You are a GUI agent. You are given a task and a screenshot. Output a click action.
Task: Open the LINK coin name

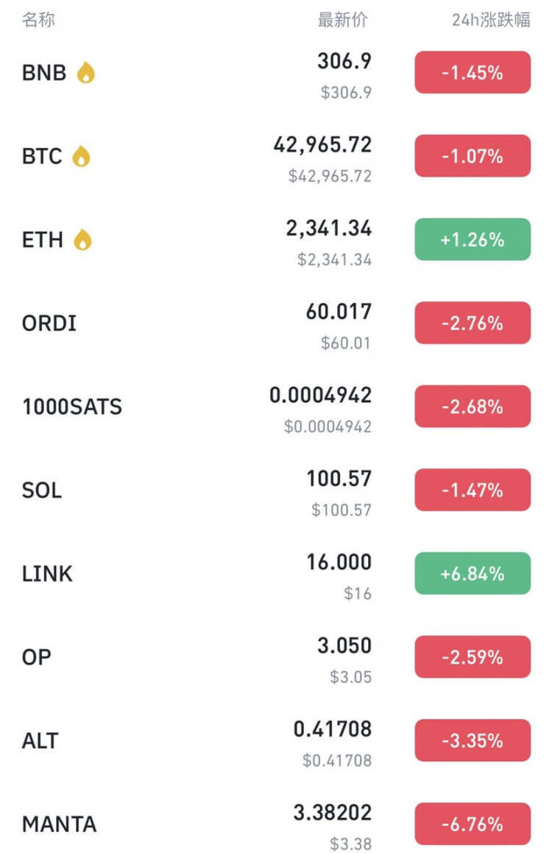point(47,574)
